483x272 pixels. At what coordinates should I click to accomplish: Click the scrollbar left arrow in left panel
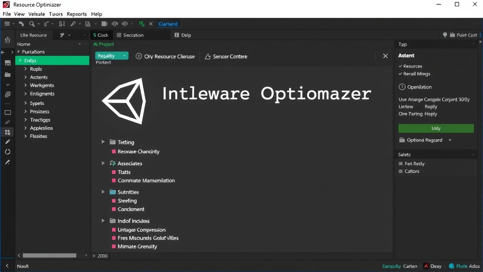coord(19,256)
